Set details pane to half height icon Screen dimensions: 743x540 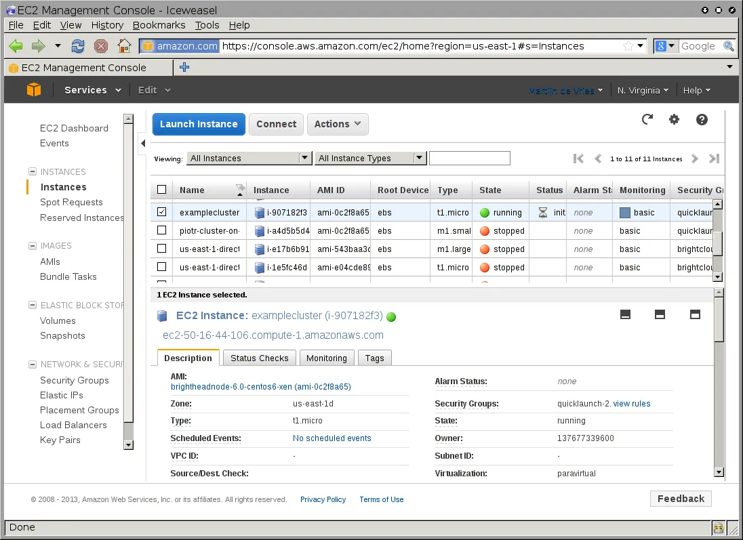point(660,314)
